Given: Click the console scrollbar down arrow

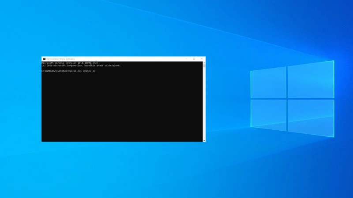Looking at the screenshot, I should [x=204, y=140].
